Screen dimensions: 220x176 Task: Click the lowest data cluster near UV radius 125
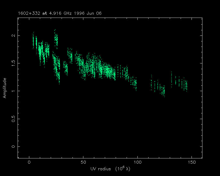click(x=163, y=91)
